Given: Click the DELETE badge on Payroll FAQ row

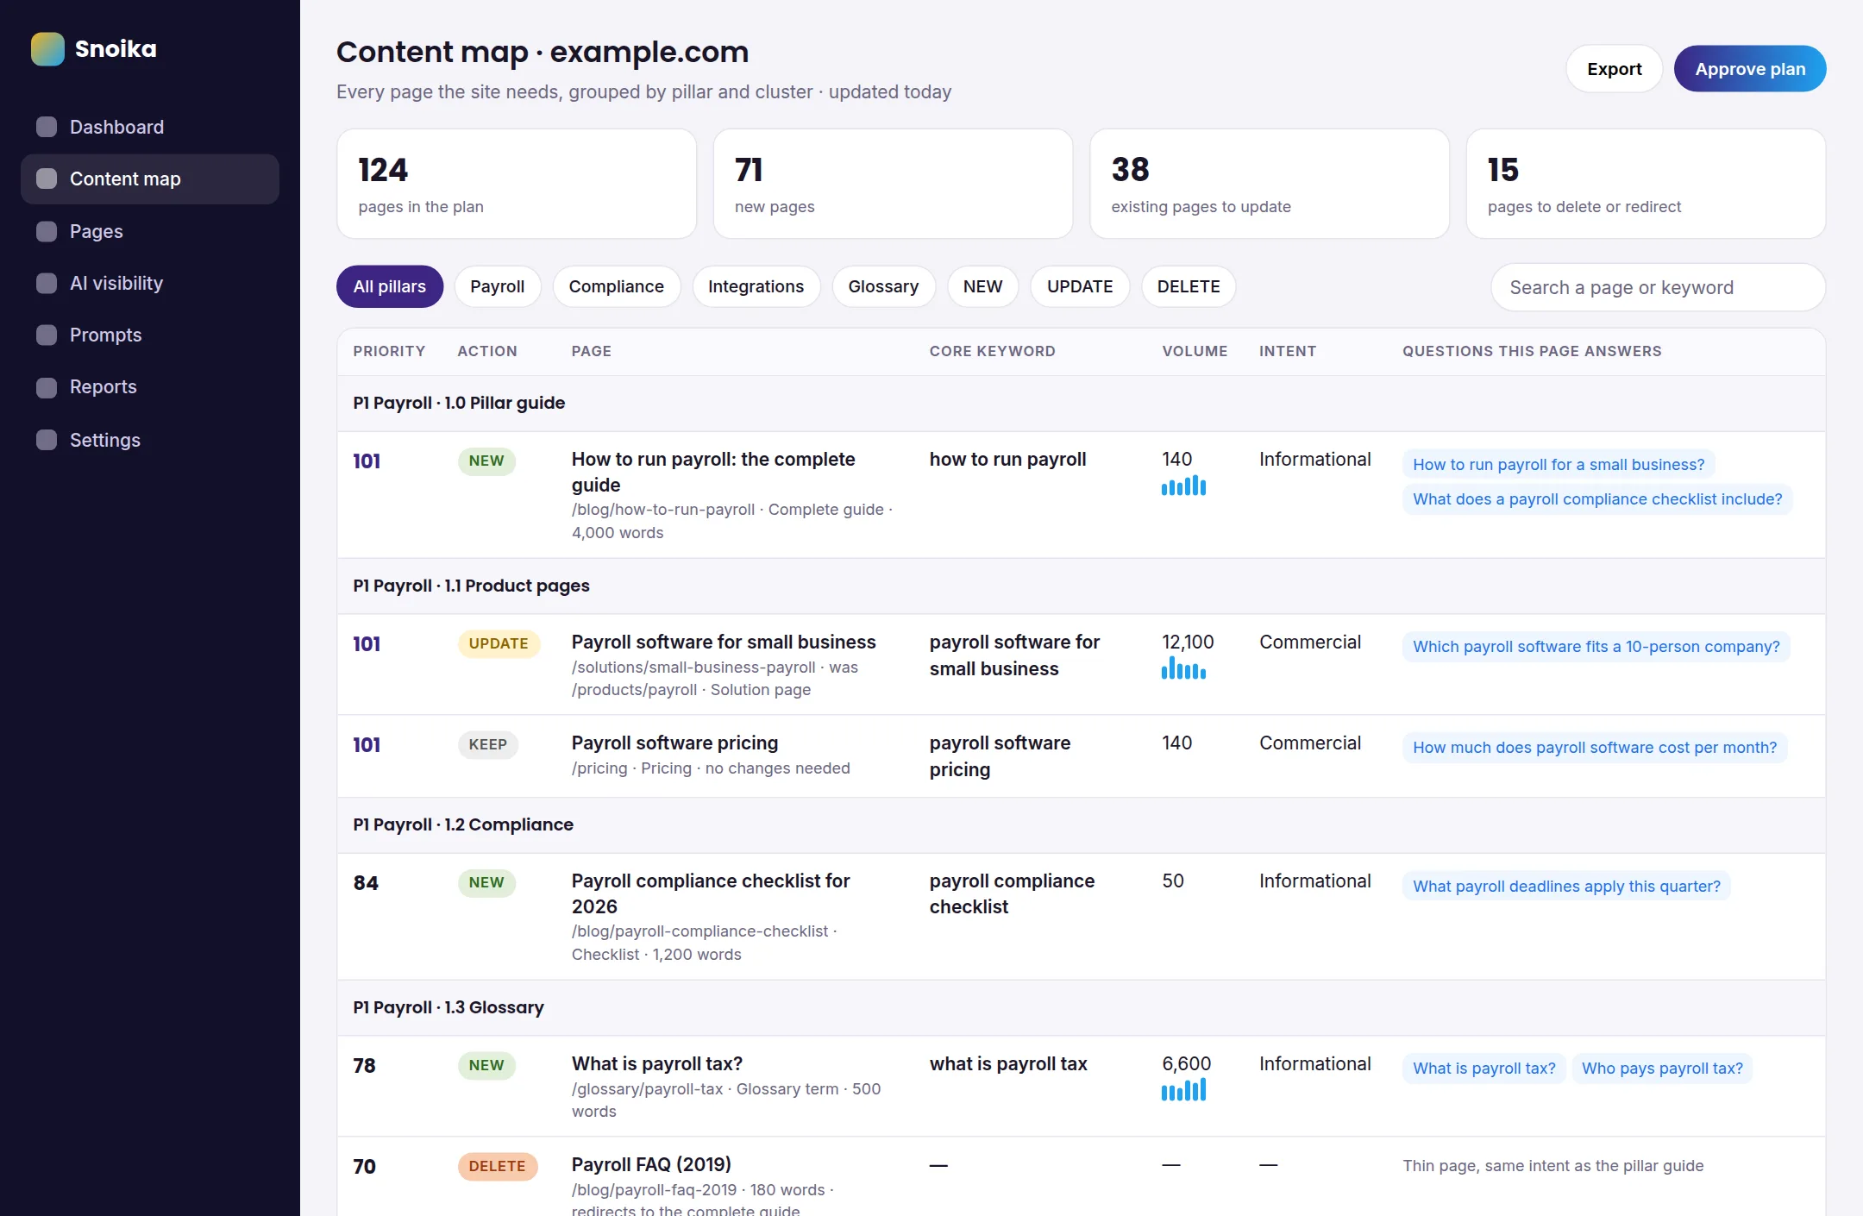Looking at the screenshot, I should click(x=497, y=1166).
